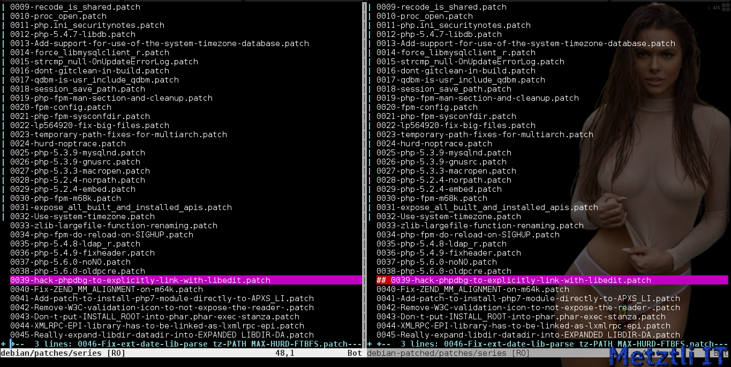The image size is (731, 367).
Task: Select 0028-php-5.2.4-norpath.patch in right pane
Action: (444, 180)
